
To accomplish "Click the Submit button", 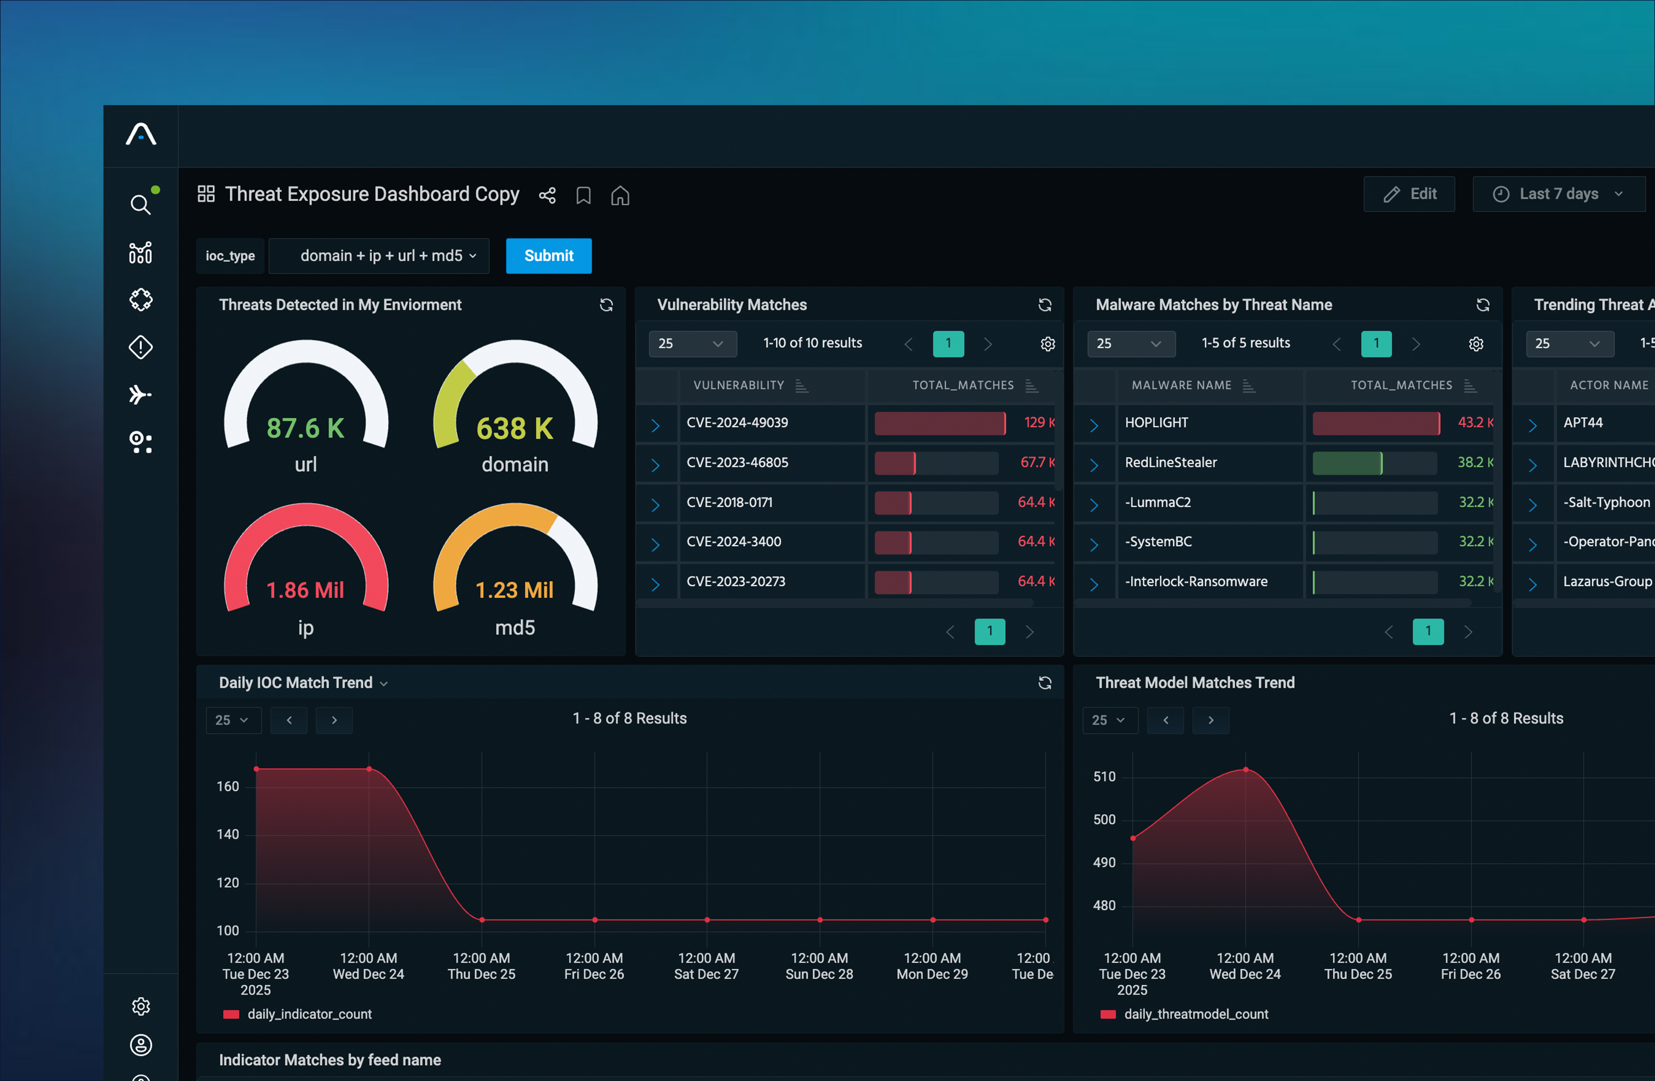I will pos(548,256).
